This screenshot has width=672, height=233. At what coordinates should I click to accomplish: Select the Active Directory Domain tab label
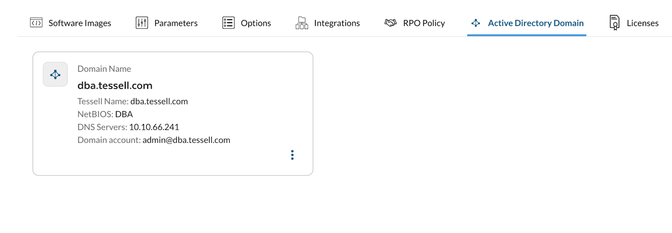tap(535, 23)
